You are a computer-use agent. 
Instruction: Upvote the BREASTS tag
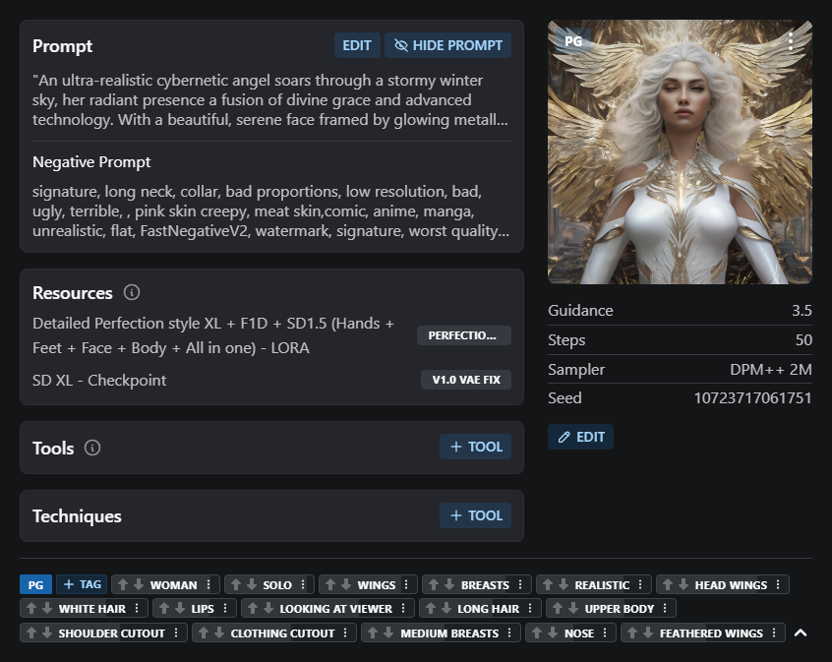tap(434, 584)
